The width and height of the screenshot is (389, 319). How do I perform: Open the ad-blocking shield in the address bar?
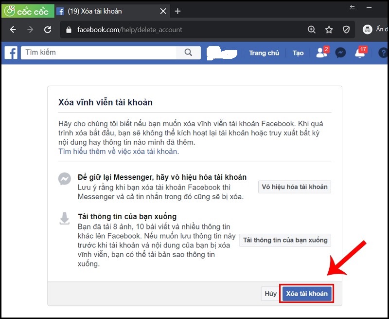click(346, 29)
